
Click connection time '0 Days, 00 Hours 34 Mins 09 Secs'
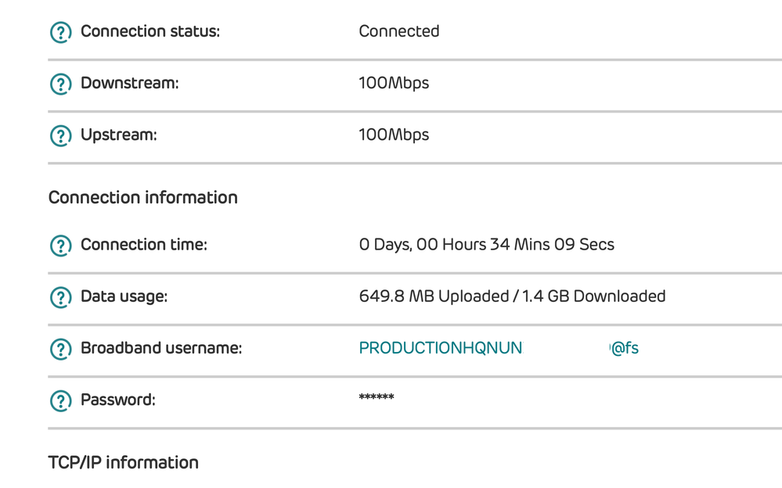click(x=487, y=245)
